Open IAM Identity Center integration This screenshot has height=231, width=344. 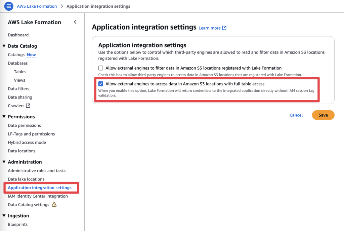click(38, 196)
